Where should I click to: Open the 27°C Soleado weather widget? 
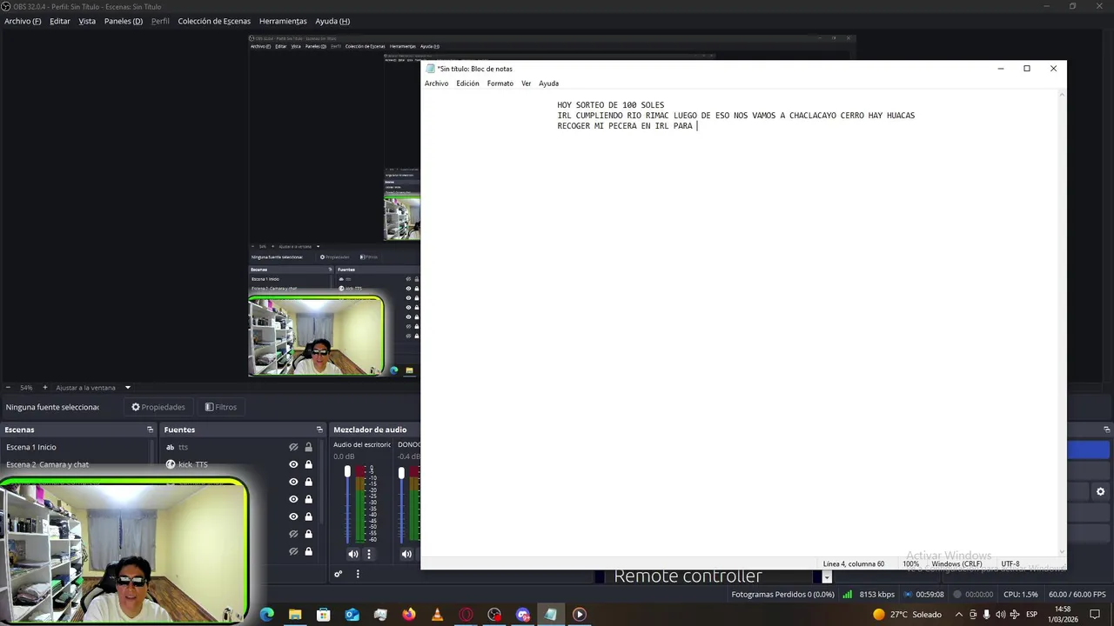907,615
